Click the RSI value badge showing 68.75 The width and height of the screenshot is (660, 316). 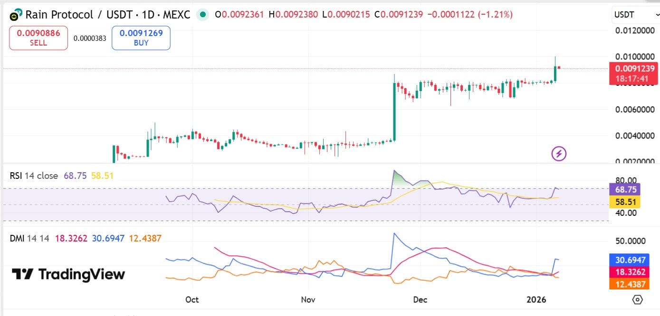[624, 189]
